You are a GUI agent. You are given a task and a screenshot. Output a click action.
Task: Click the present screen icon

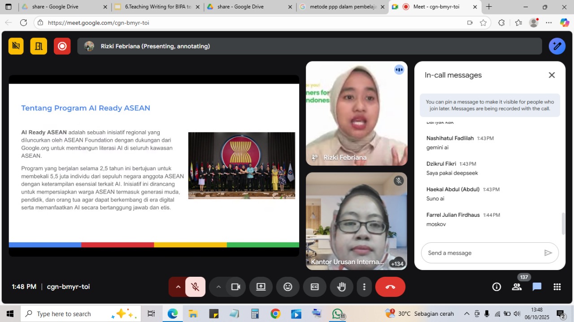pyautogui.click(x=261, y=287)
